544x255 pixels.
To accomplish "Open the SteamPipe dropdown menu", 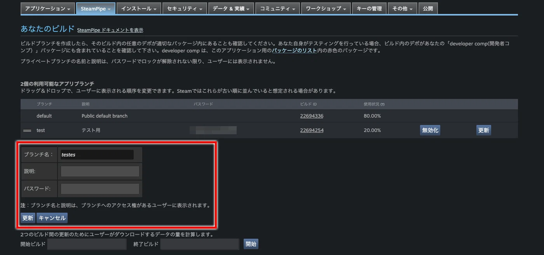I will 96,9.
